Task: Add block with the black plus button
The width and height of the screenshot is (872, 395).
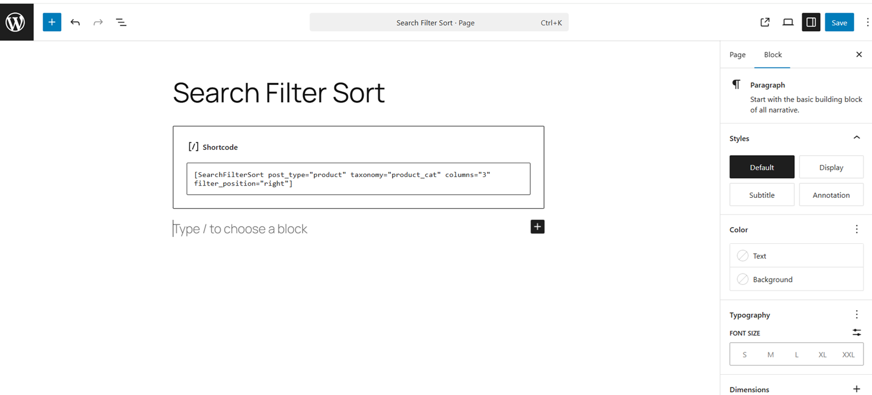Action: (x=537, y=227)
